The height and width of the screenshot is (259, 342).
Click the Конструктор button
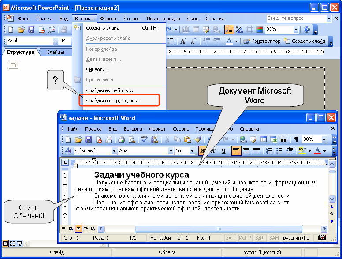(262, 41)
